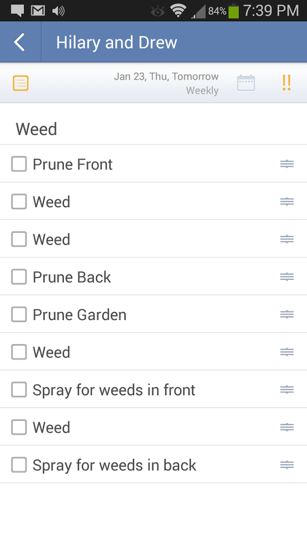Check the Spray for weeds in back checkbox
The height and width of the screenshot is (547, 307).
coord(19,465)
